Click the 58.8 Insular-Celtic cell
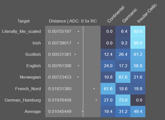The image size is (165, 120). pyautogui.click(x=138, y=66)
